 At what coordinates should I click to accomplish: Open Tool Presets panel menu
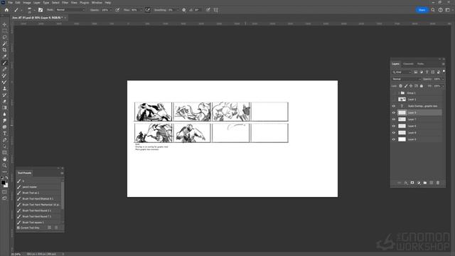click(x=62, y=173)
